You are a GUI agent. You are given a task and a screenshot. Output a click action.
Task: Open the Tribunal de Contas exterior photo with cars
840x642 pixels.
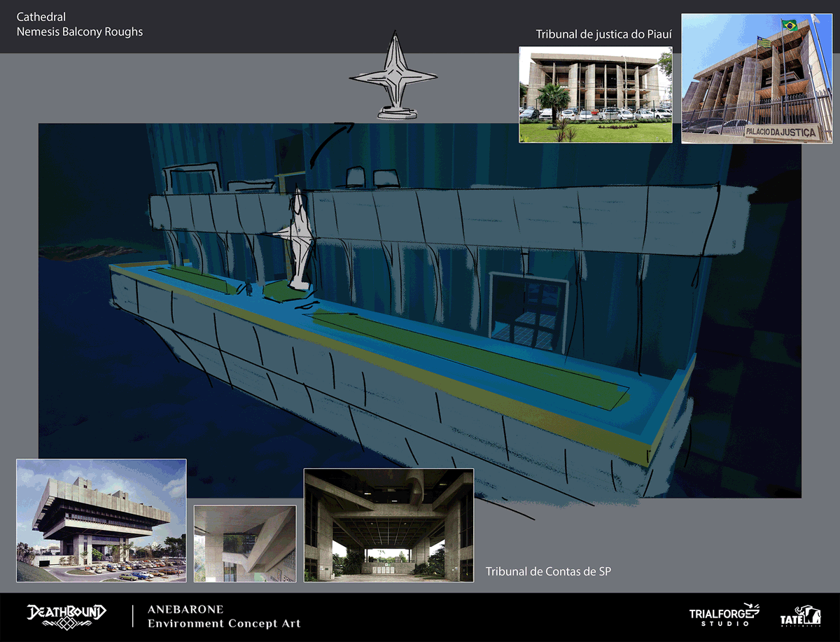point(101,520)
